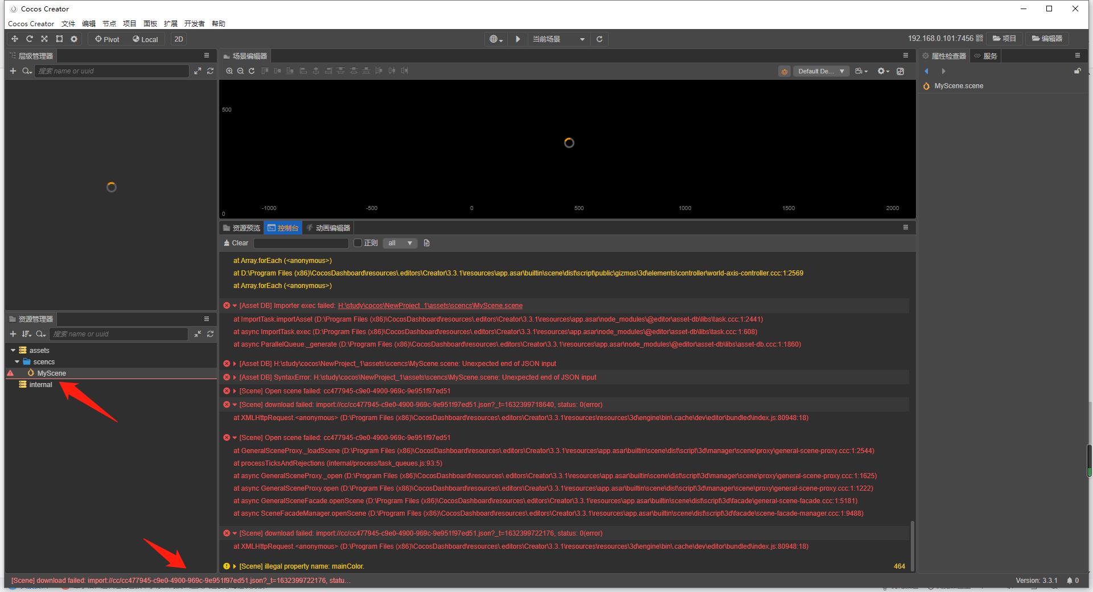
Task: Reset the scene editor zoom
Action: tap(252, 71)
